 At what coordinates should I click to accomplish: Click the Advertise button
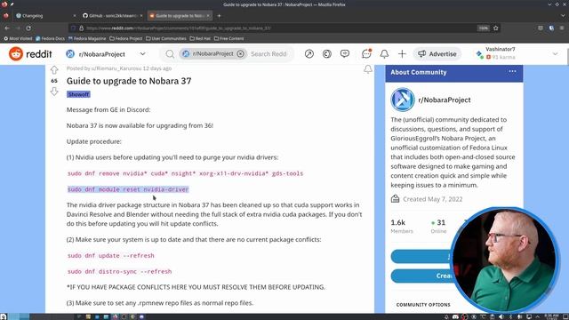point(437,54)
